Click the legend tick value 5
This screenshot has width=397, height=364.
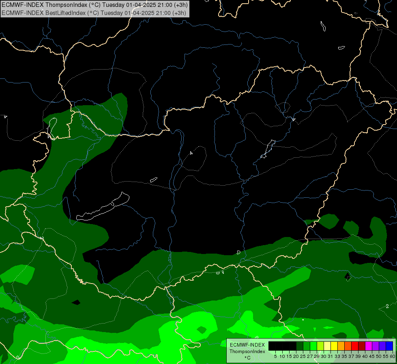click(275, 356)
